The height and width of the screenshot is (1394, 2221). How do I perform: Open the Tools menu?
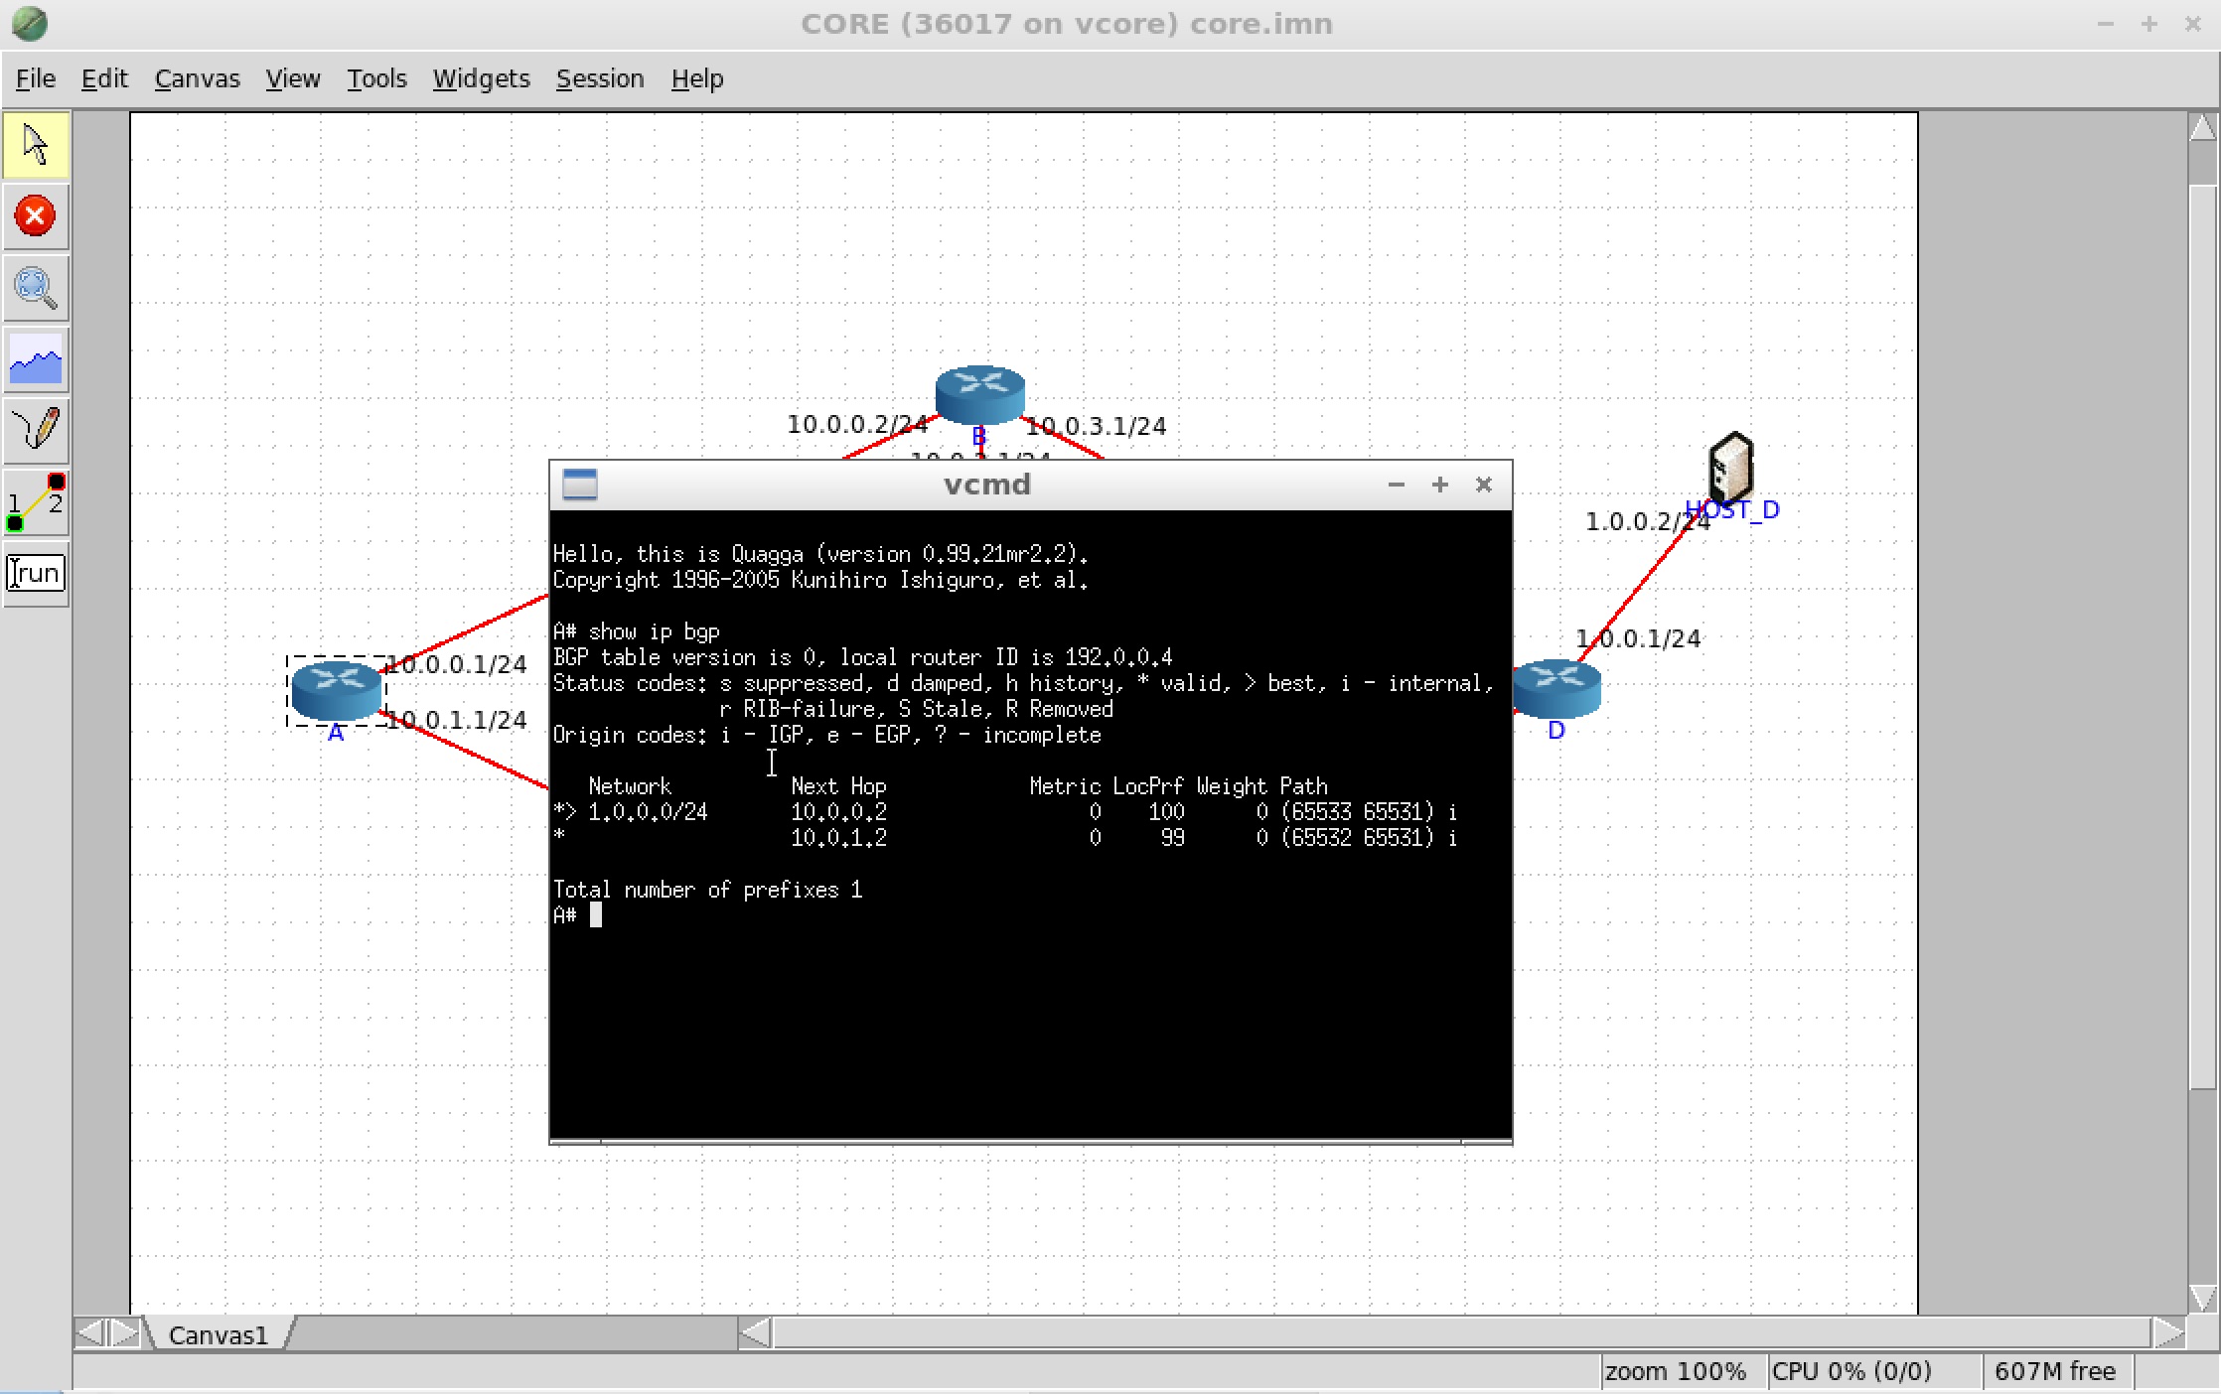(x=376, y=78)
